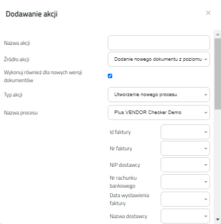This screenshot has width=221, height=224.
Task: Close the Dodawanie akcji dialog
Action: [208, 13]
